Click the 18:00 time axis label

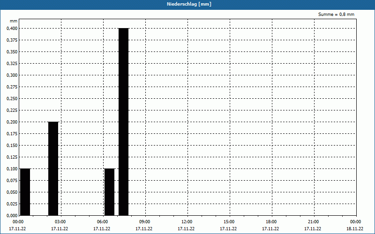click(x=271, y=222)
